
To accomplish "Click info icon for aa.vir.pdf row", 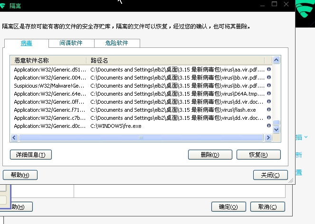I will 269,69.
